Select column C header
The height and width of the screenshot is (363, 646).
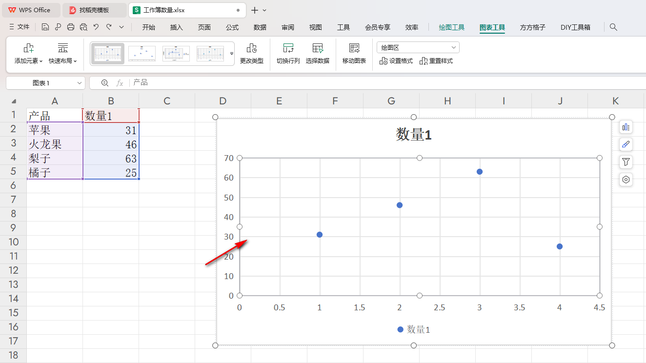[x=167, y=101]
